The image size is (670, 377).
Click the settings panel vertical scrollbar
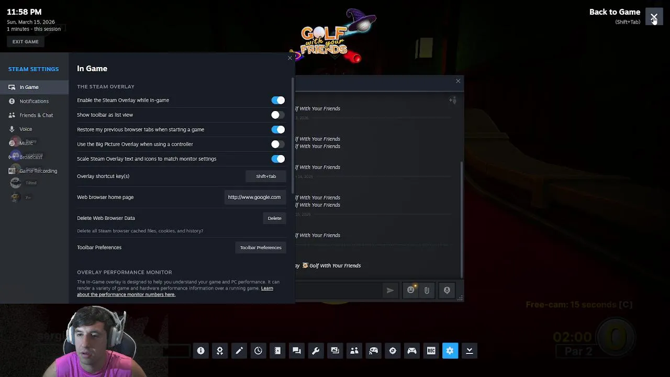[x=293, y=136]
